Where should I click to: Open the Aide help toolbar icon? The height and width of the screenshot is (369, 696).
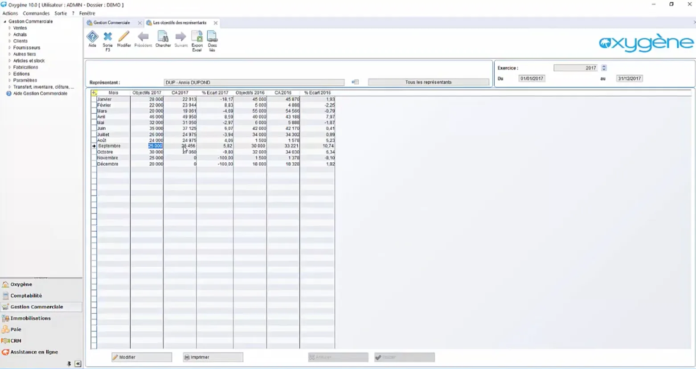(92, 39)
